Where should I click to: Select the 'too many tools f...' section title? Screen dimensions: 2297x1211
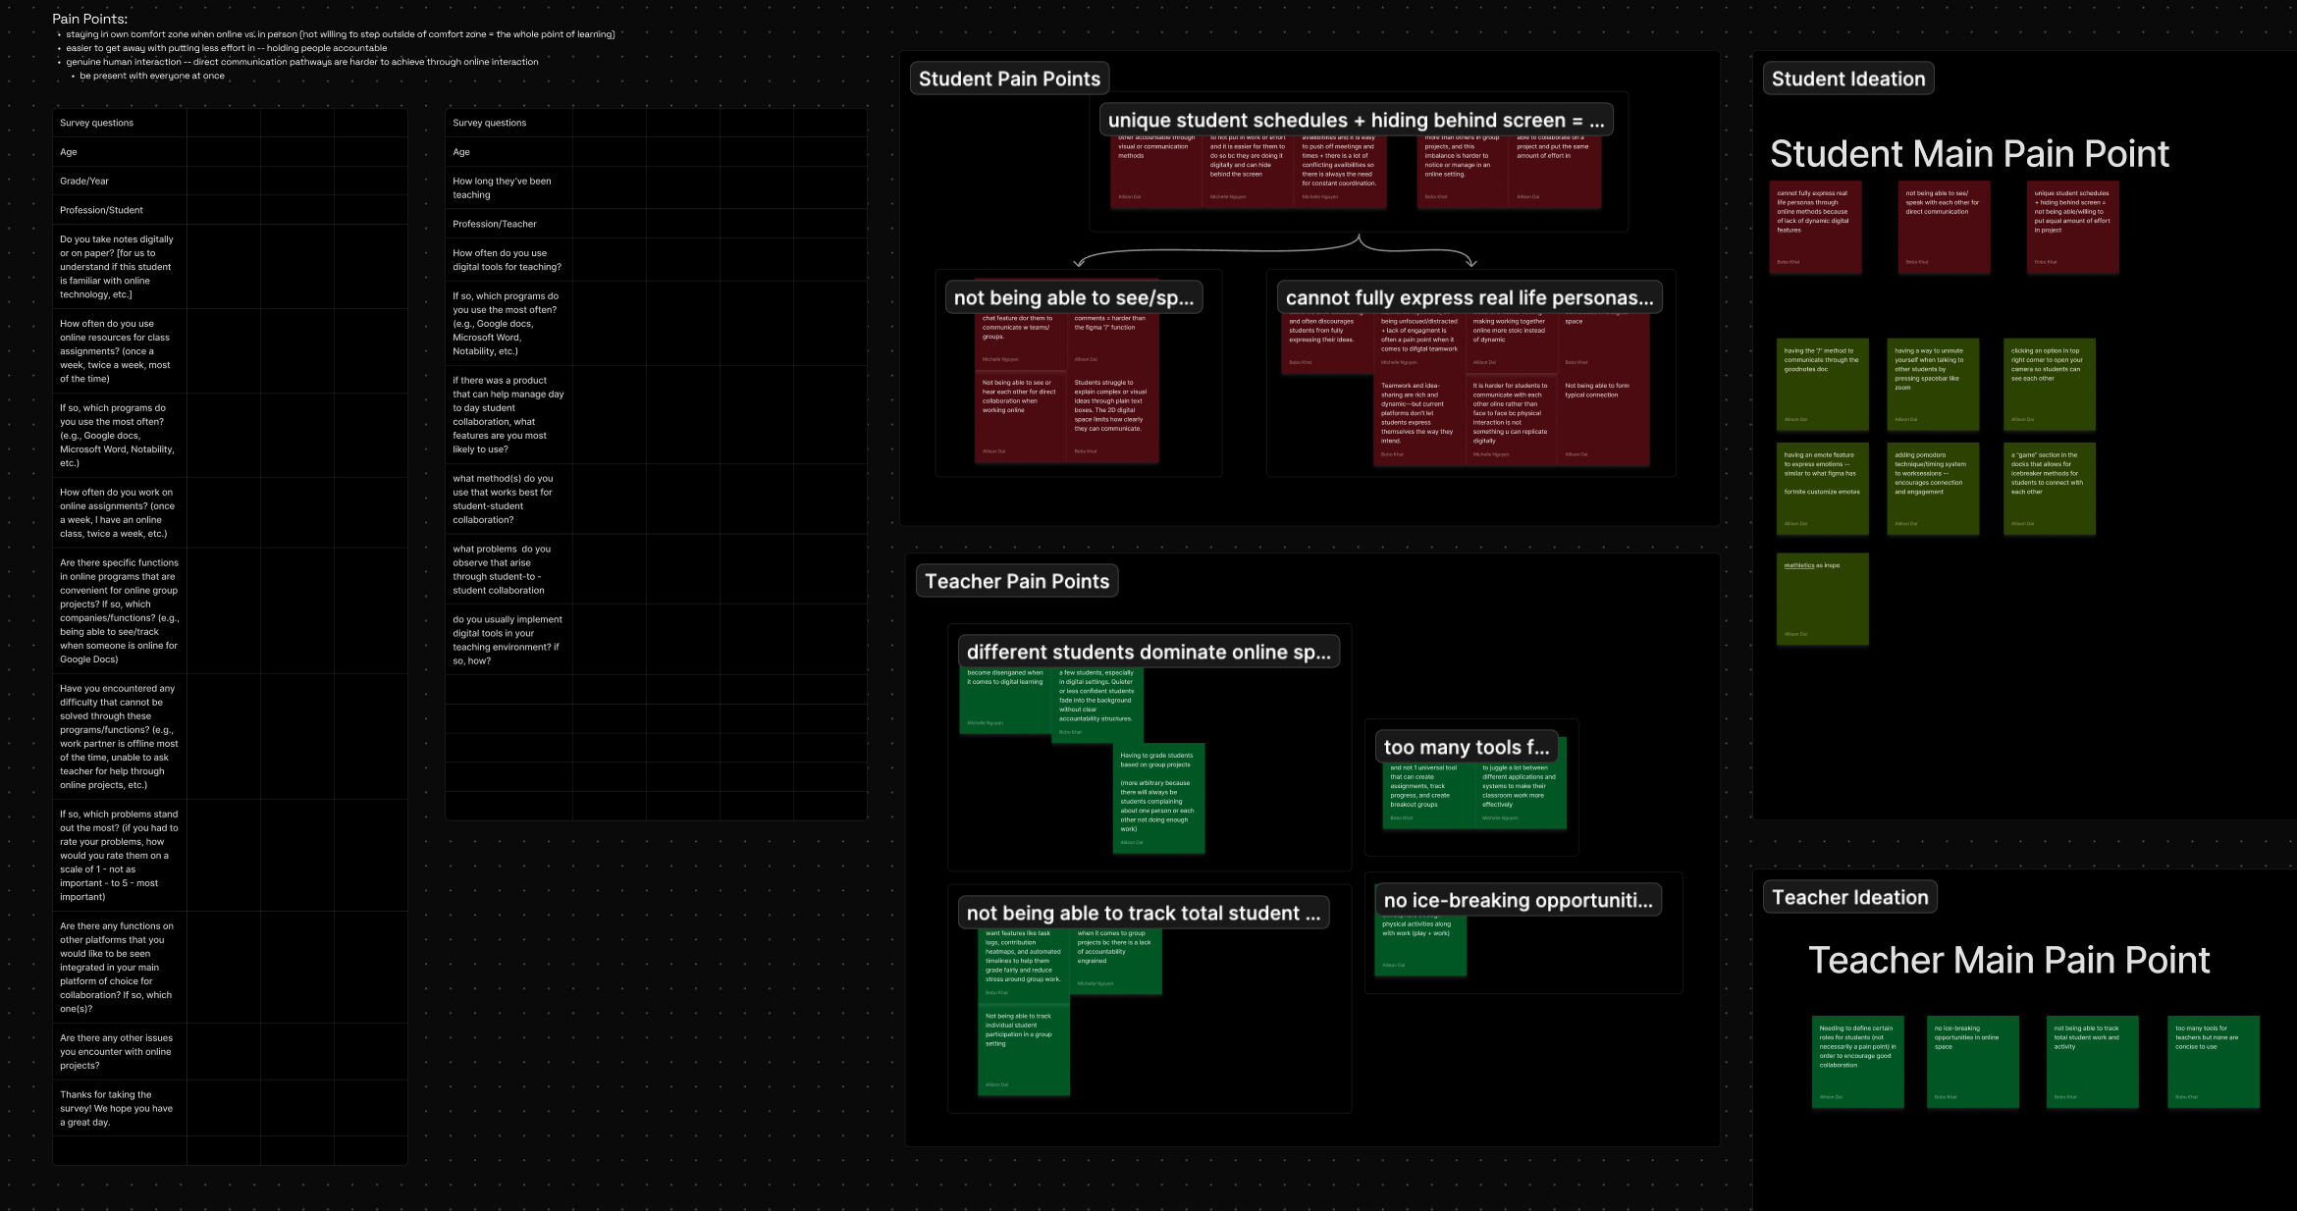pyautogui.click(x=1466, y=748)
